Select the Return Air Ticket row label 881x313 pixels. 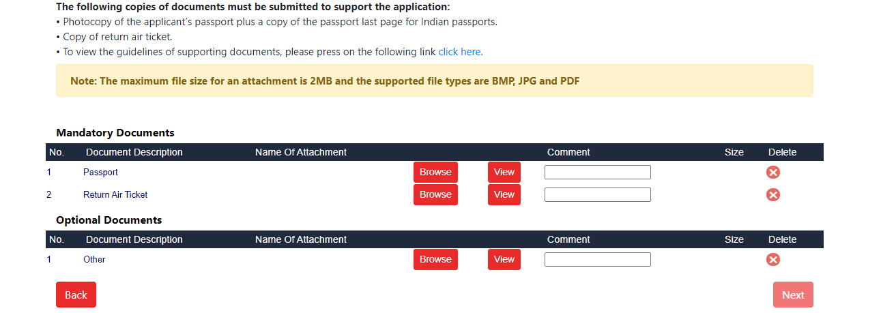115,194
